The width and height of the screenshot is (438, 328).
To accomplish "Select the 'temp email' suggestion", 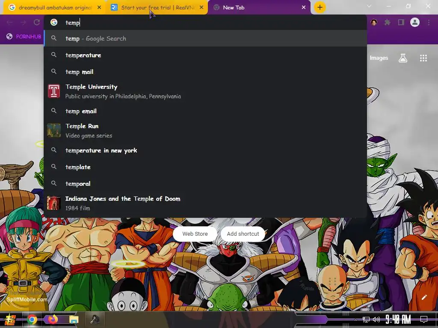I will click(205, 111).
